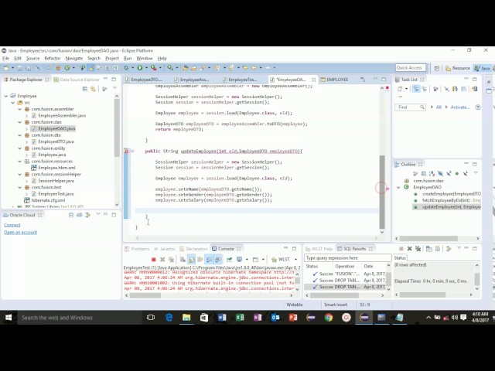Screen dimensions: 495x371
Task: Click the Back navigation arrow in toolbar
Action: [254, 68]
